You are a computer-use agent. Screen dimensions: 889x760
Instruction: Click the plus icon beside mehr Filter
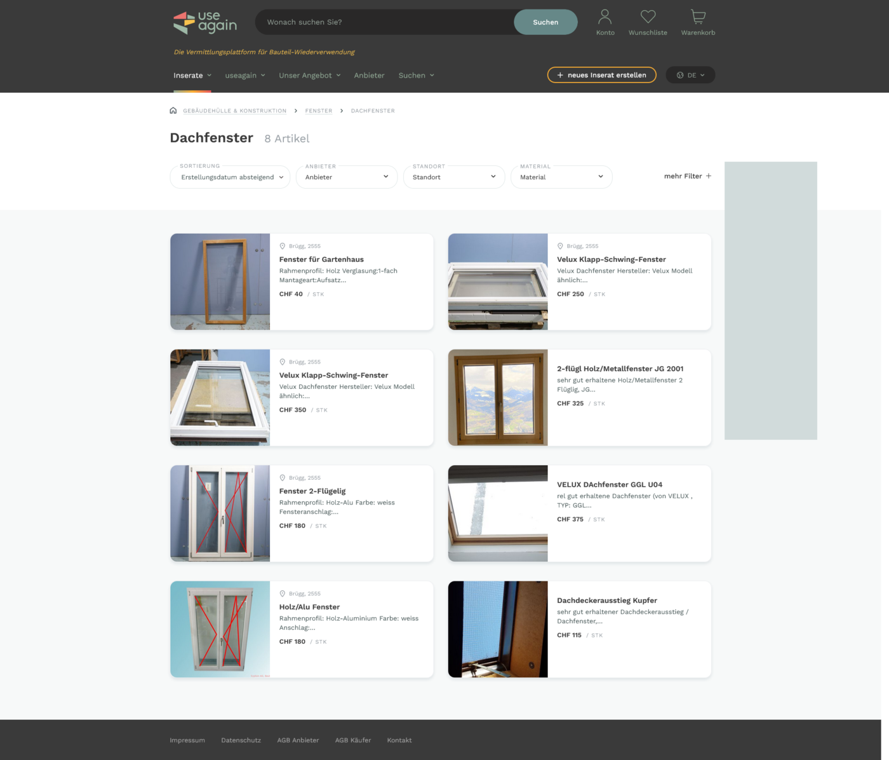click(709, 176)
